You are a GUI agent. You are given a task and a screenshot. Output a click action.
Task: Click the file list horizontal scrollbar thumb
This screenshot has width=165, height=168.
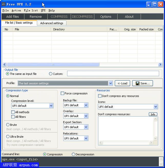point(53,65)
